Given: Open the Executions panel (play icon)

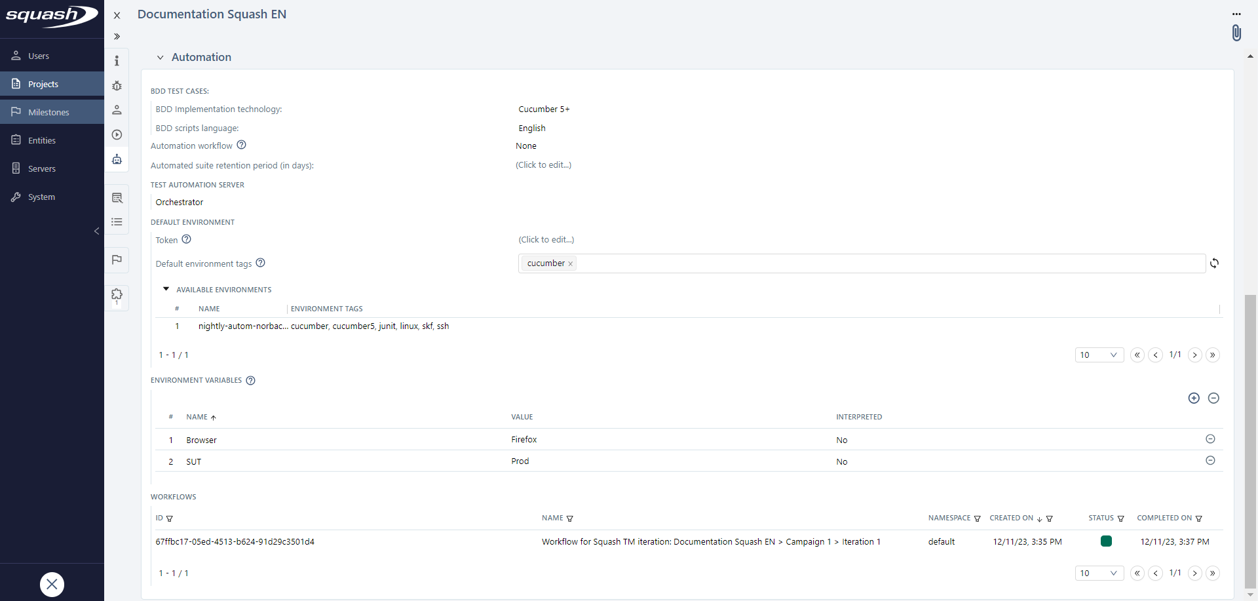Looking at the screenshot, I should pyautogui.click(x=117, y=134).
